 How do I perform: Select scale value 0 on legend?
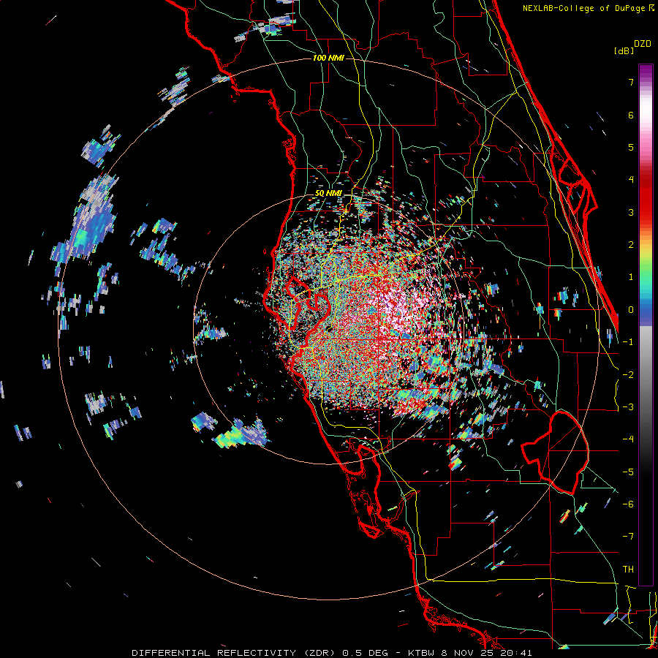click(631, 310)
